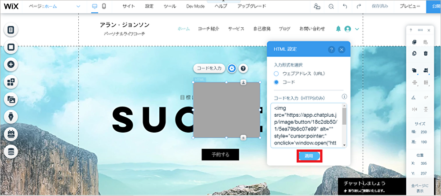Open the Background sidebar icon
Screen dimensions: 441x196
[x=11, y=47]
